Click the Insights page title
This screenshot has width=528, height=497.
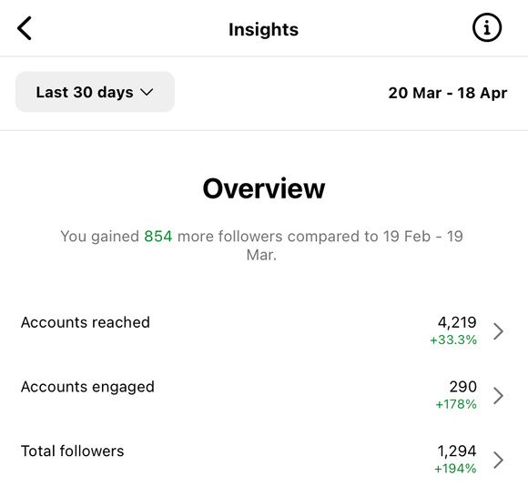tap(263, 30)
